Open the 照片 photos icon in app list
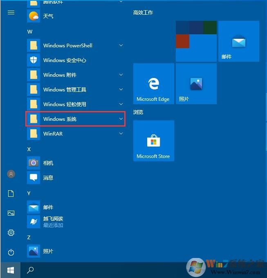 tap(34, 251)
